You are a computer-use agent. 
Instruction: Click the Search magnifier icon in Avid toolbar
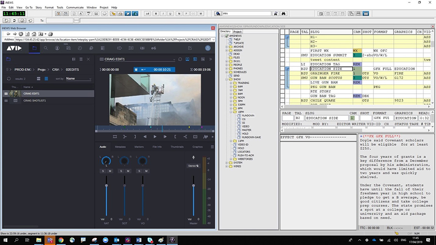click(x=46, y=48)
